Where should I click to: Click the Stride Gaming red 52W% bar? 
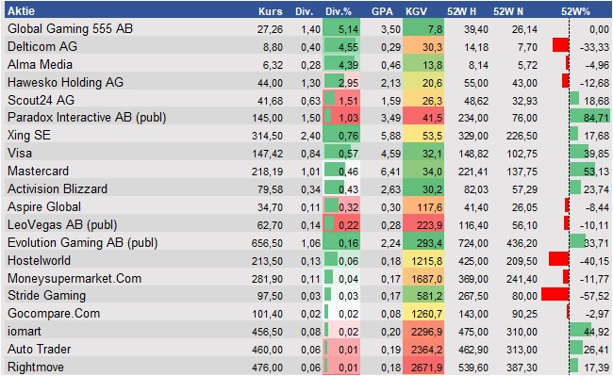(x=555, y=294)
